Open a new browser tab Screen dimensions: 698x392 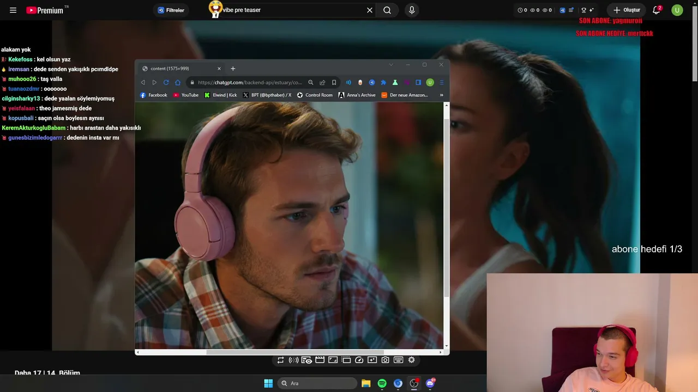pos(233,69)
